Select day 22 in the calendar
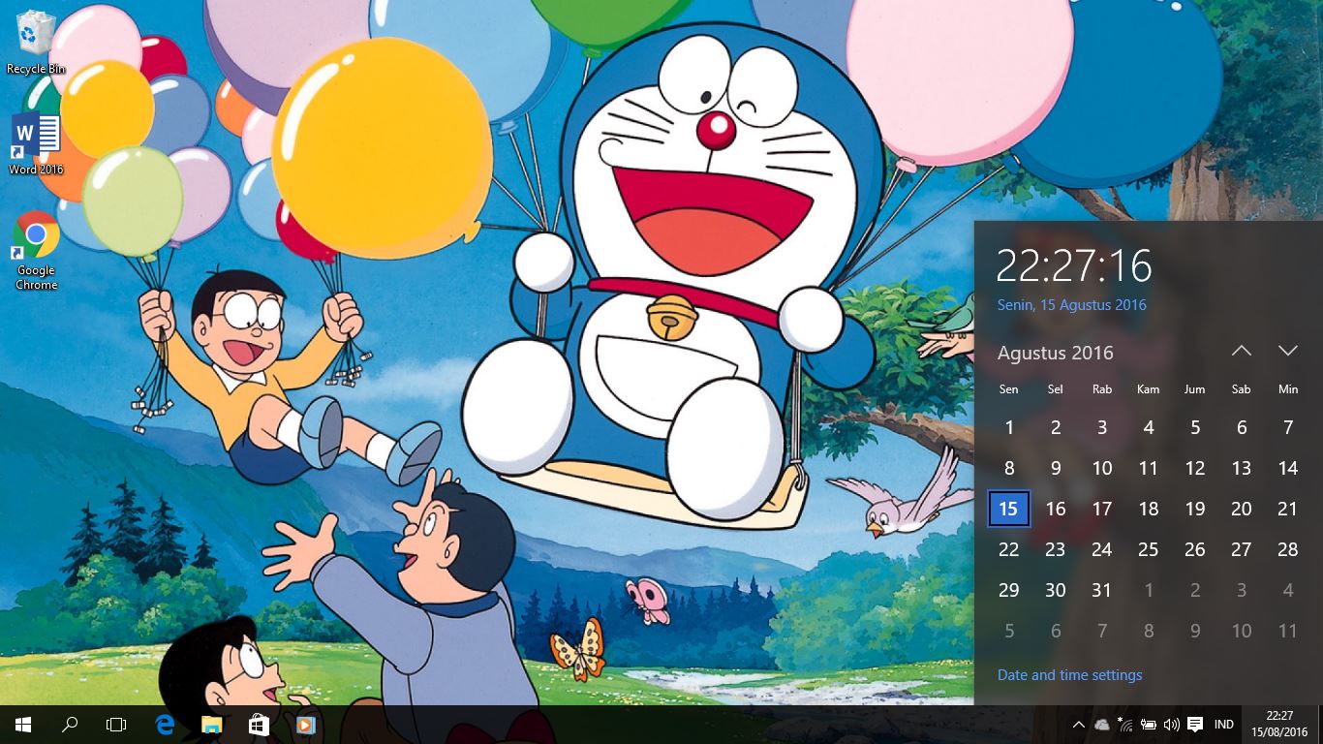 (x=1009, y=549)
